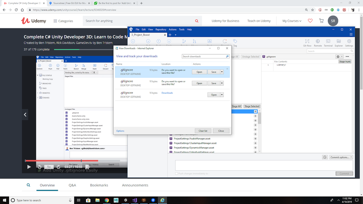Click Stage Selected button
This screenshot has width=363, height=204.
[x=252, y=106]
